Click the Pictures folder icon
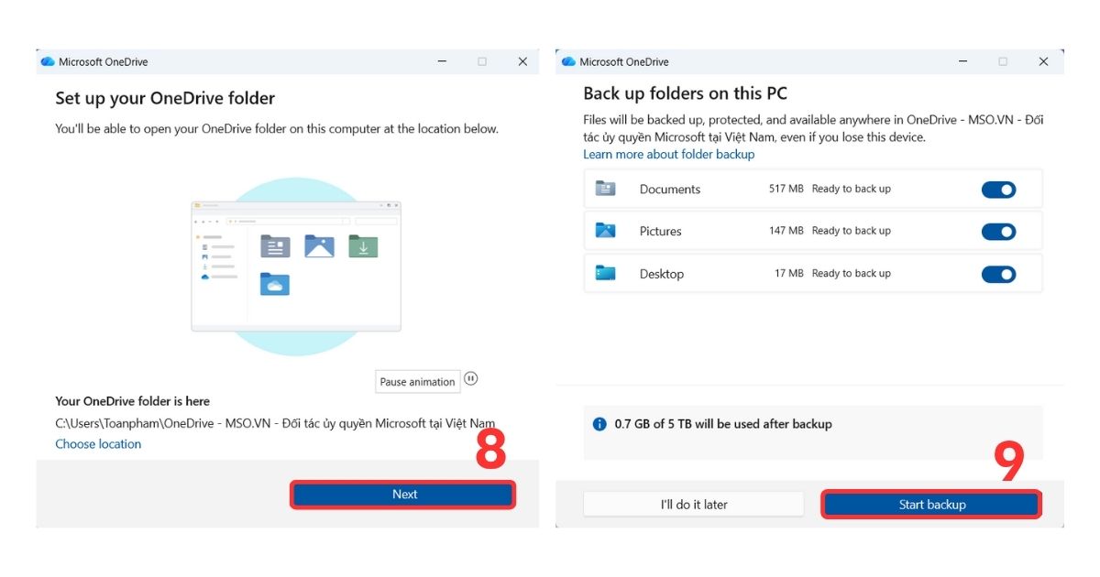The image size is (1100, 577). pyautogui.click(x=607, y=231)
